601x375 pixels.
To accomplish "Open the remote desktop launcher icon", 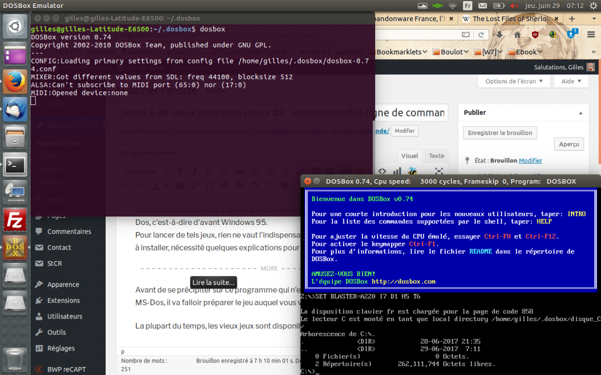I will pyautogui.click(x=15, y=192).
